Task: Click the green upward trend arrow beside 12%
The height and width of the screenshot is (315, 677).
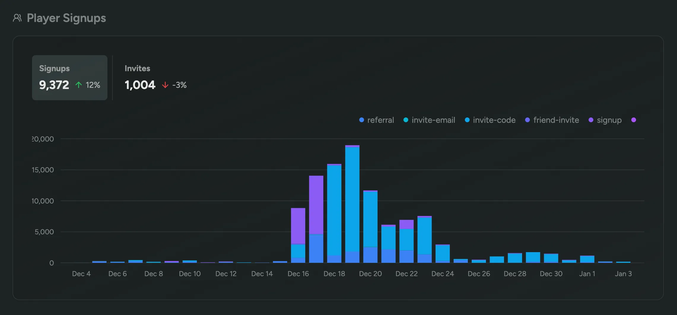Action: coord(78,85)
